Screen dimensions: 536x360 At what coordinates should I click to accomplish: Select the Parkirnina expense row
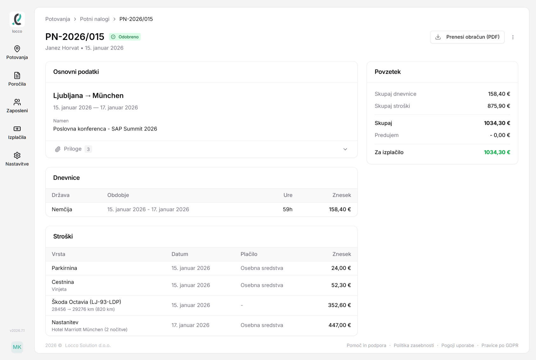click(x=201, y=268)
